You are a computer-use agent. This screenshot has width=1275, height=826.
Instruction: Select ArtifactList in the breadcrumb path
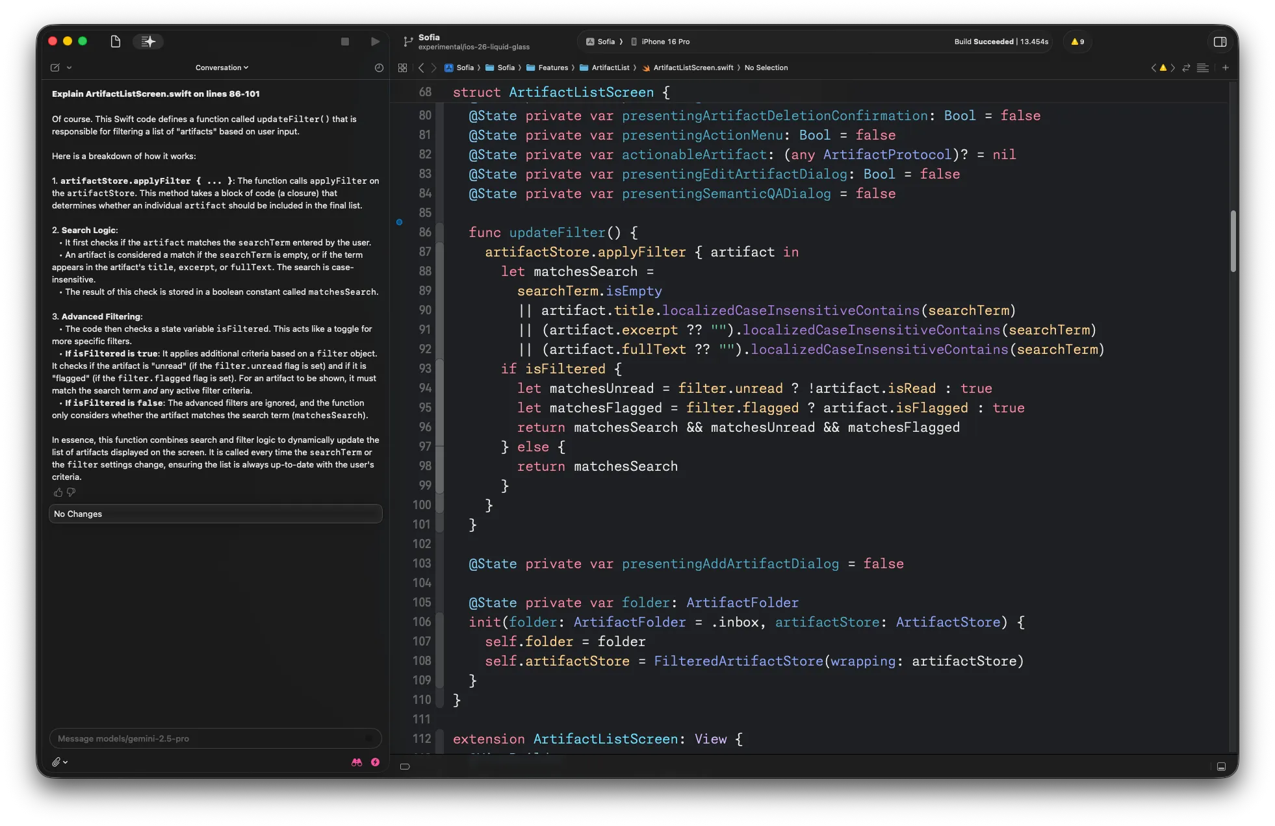[x=610, y=68]
